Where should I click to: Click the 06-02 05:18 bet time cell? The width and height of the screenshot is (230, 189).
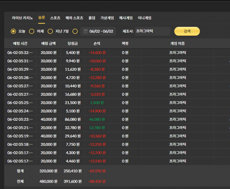pos(20,144)
